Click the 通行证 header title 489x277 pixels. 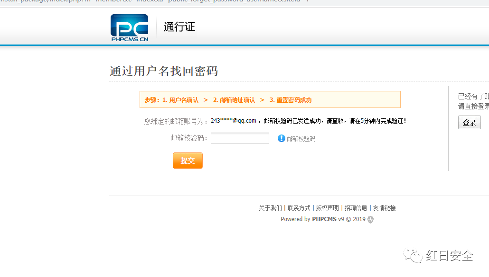coord(179,27)
